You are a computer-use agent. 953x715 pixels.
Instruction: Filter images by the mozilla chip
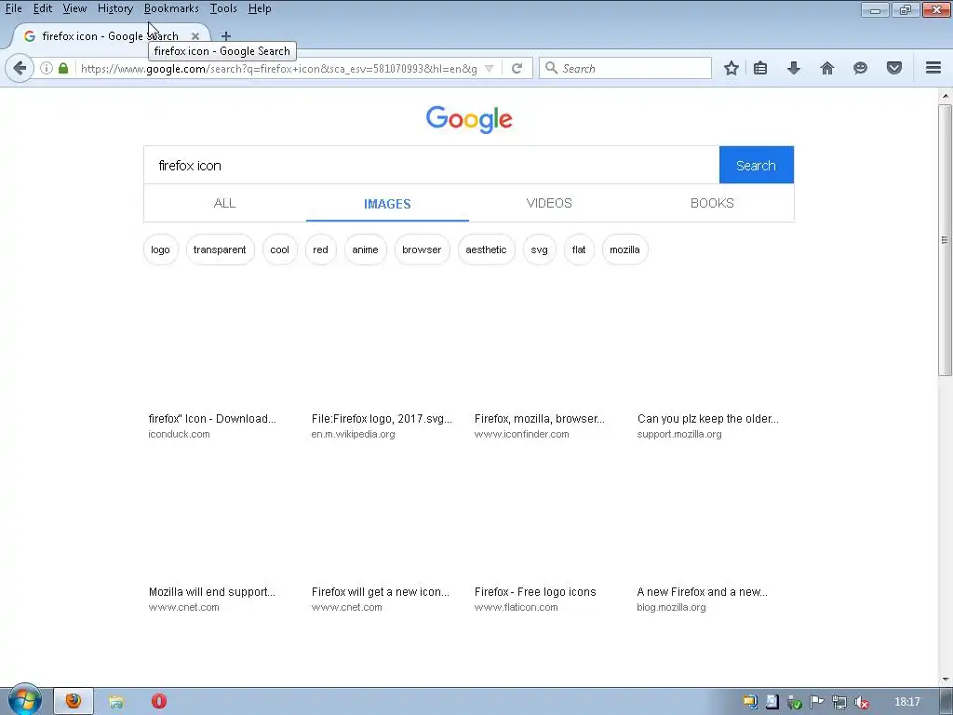pos(624,250)
